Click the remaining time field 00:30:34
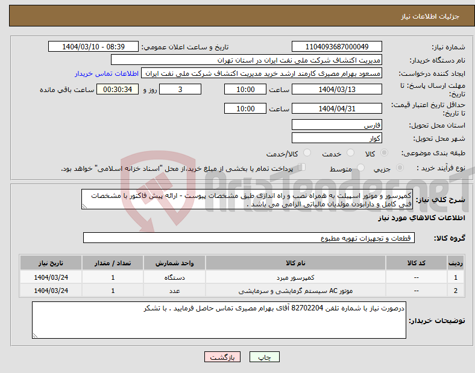Image resolution: width=475 pixels, height=373 pixels. point(117,90)
